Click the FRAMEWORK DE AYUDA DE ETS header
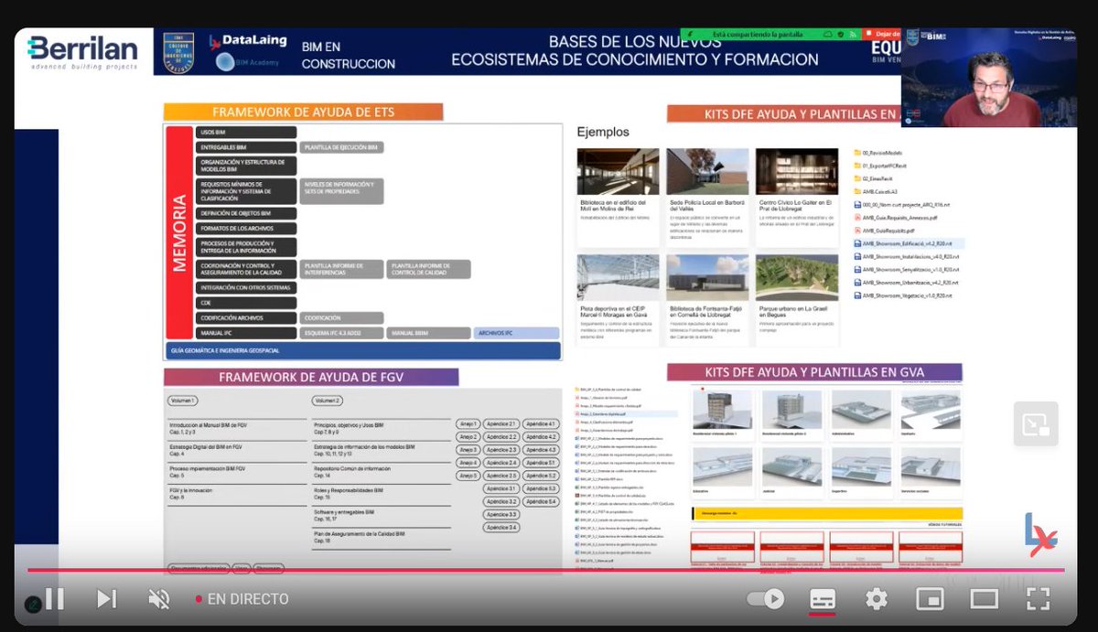This screenshot has width=1098, height=632. tap(303, 112)
